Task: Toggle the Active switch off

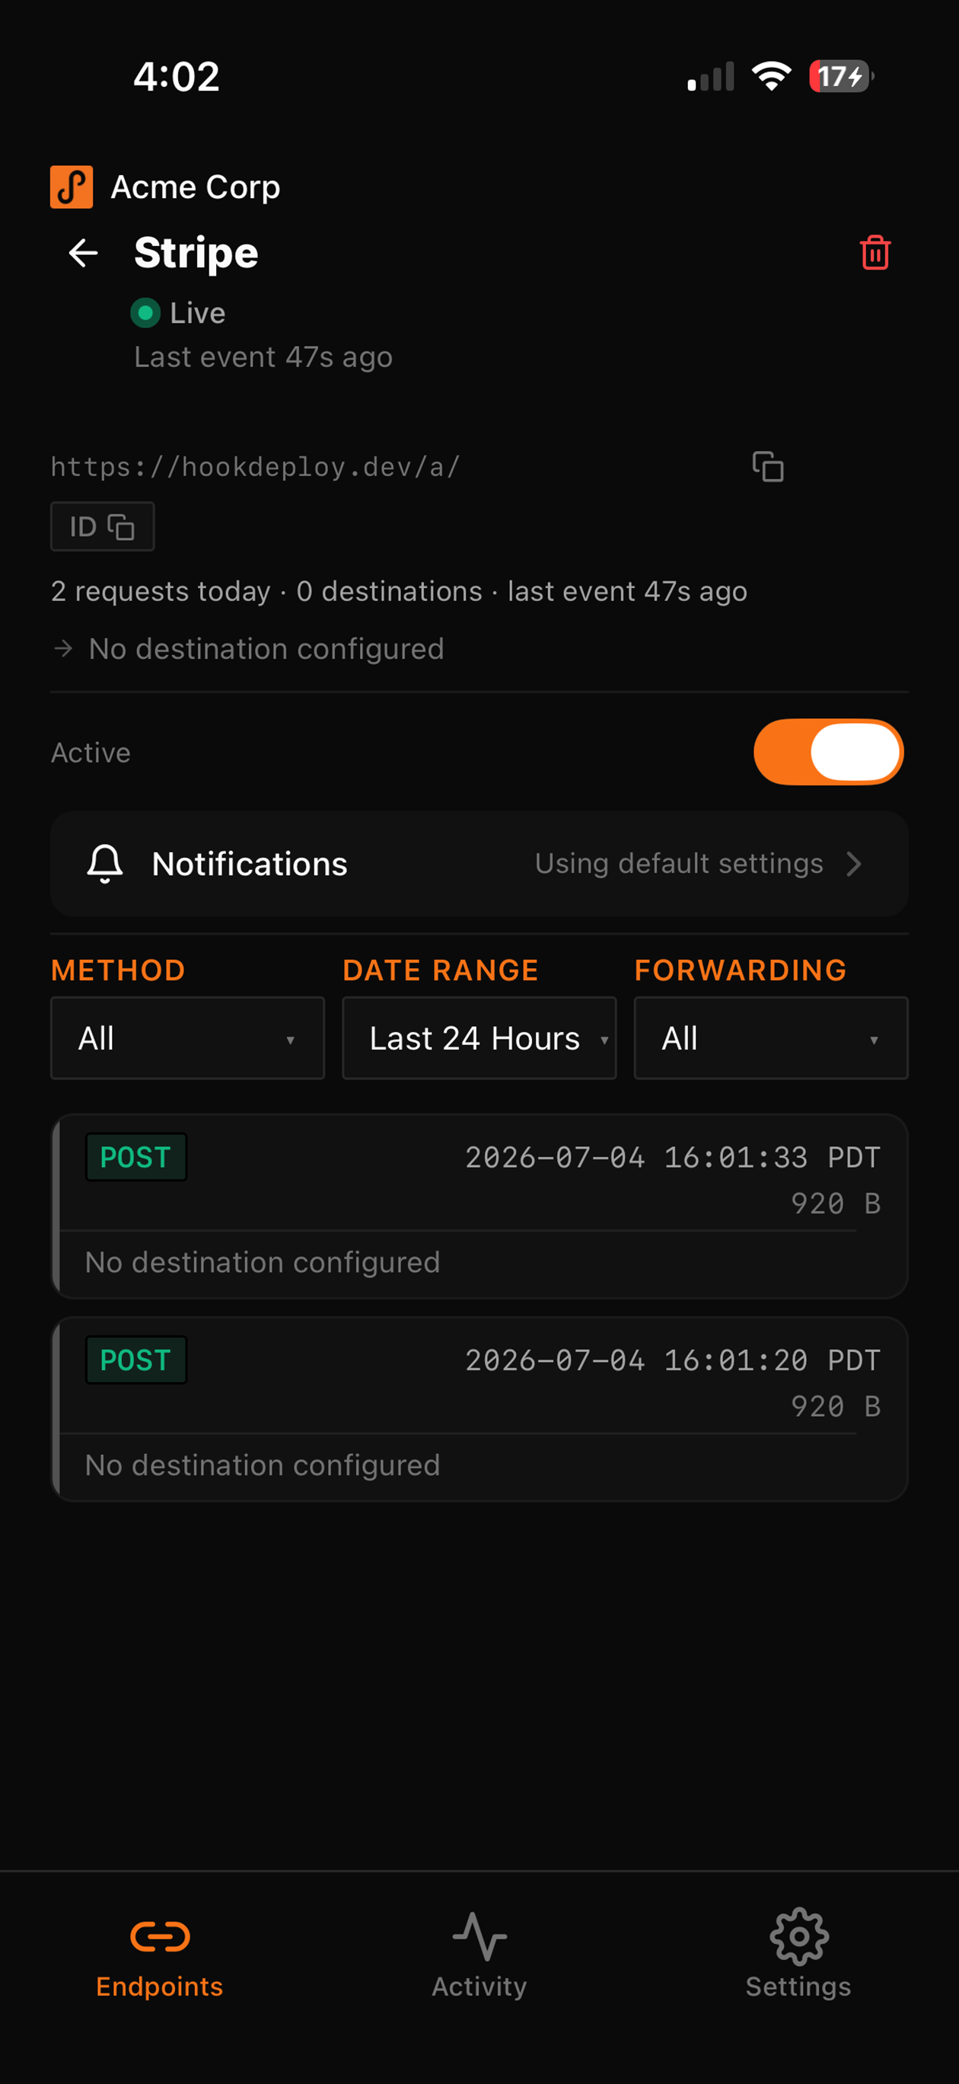Action: [x=829, y=752]
